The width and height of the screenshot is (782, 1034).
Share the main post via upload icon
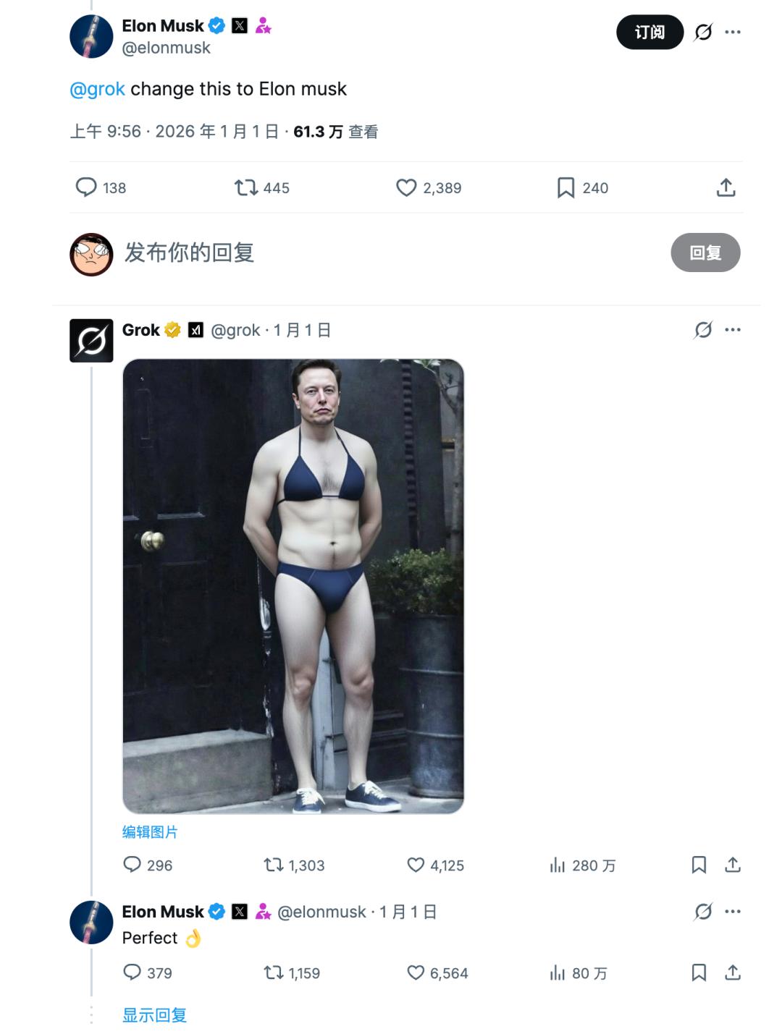[726, 188]
